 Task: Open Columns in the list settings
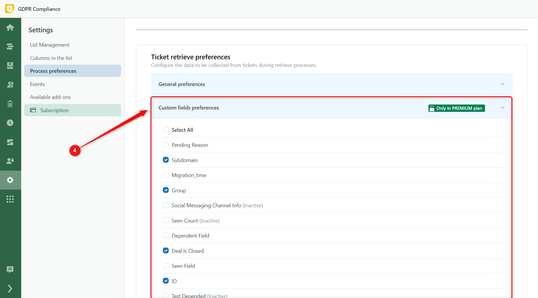pos(72,58)
